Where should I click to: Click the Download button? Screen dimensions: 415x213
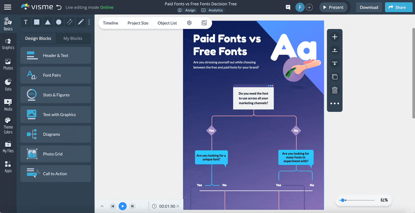(369, 7)
